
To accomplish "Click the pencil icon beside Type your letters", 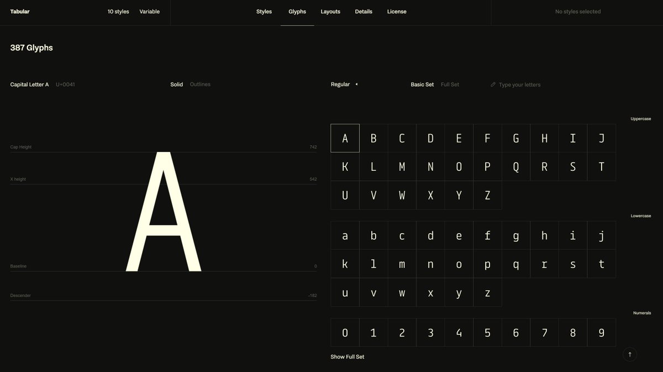I will 493,85.
